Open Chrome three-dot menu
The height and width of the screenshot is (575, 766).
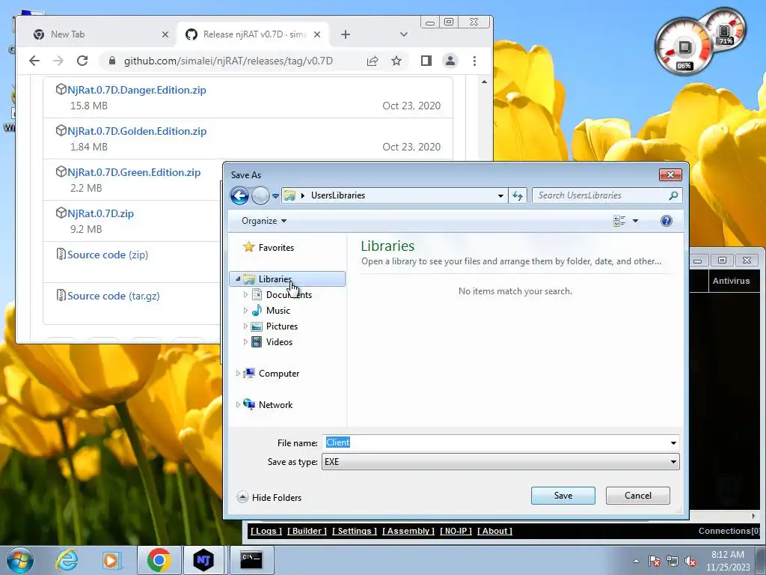(x=474, y=61)
